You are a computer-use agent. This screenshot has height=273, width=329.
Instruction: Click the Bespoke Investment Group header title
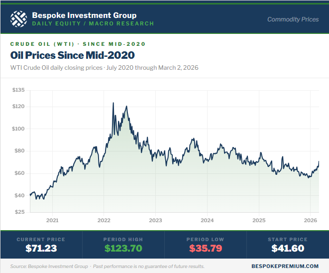[x=84, y=15]
